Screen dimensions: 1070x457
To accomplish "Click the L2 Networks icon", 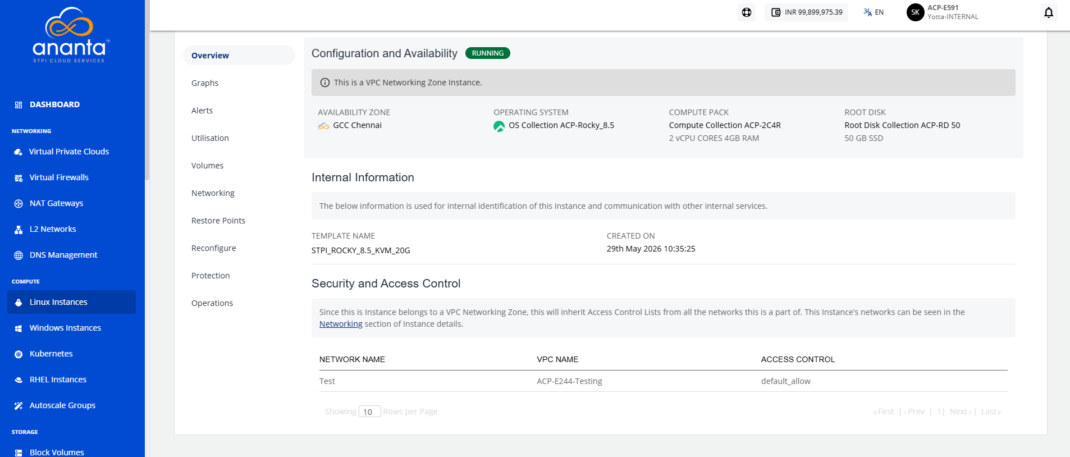I will point(19,230).
